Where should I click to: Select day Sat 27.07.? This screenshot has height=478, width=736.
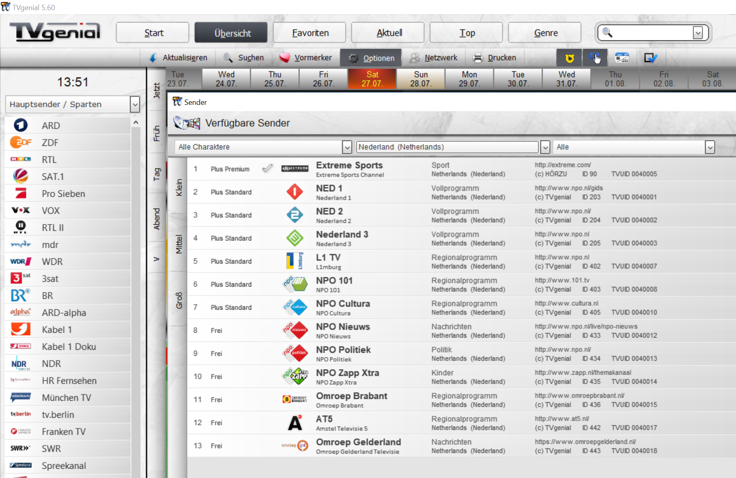(x=372, y=79)
